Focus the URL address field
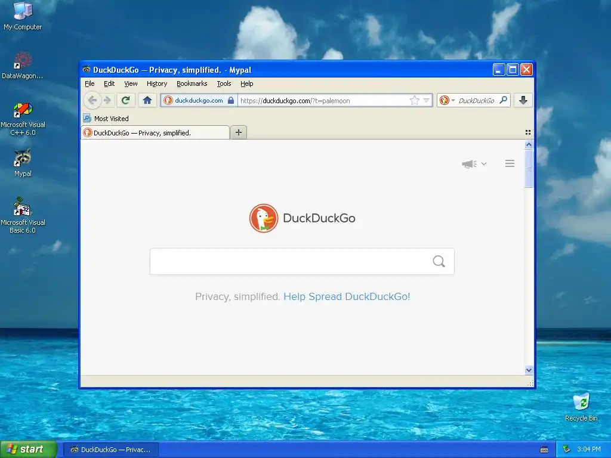This screenshot has height=458, width=611. click(x=323, y=100)
